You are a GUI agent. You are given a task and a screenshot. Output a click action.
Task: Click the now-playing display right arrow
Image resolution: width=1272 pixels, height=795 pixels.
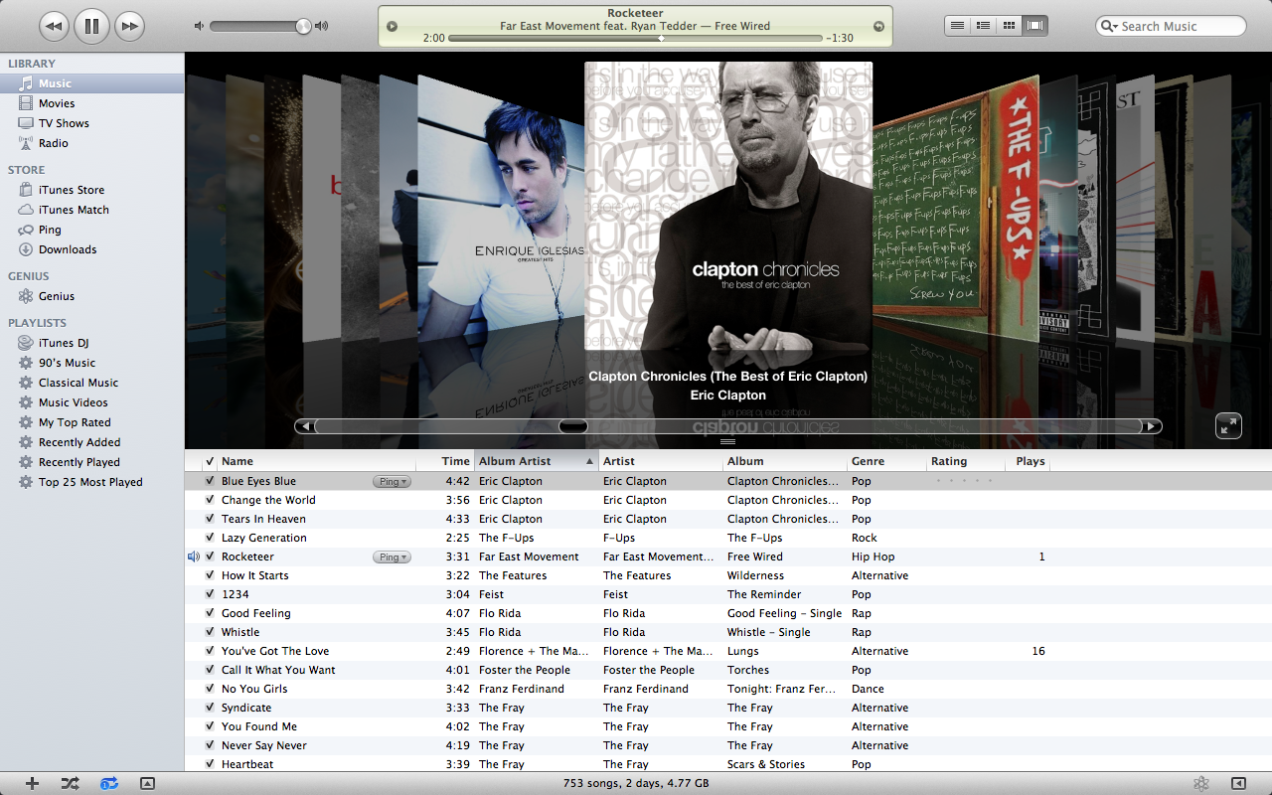click(878, 26)
